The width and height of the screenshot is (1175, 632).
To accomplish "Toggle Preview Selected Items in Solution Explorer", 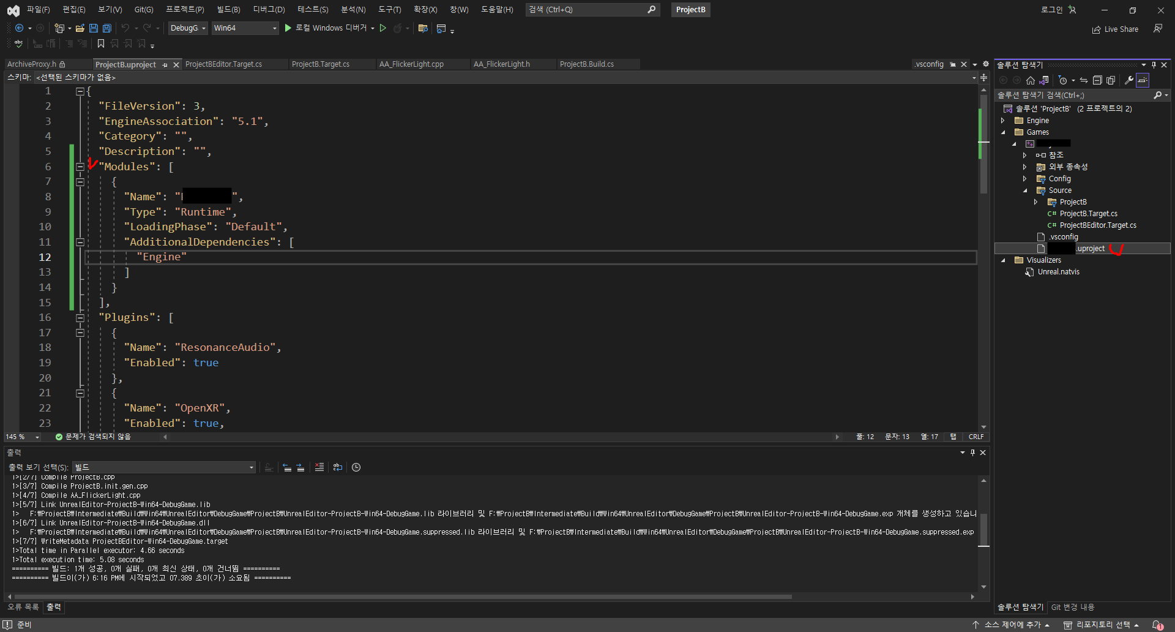I will pyautogui.click(x=1143, y=80).
